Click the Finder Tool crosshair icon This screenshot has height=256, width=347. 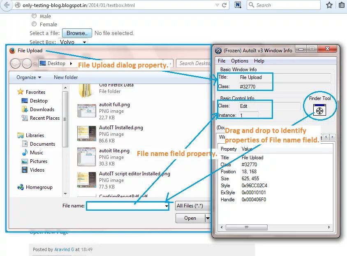tap(319, 110)
